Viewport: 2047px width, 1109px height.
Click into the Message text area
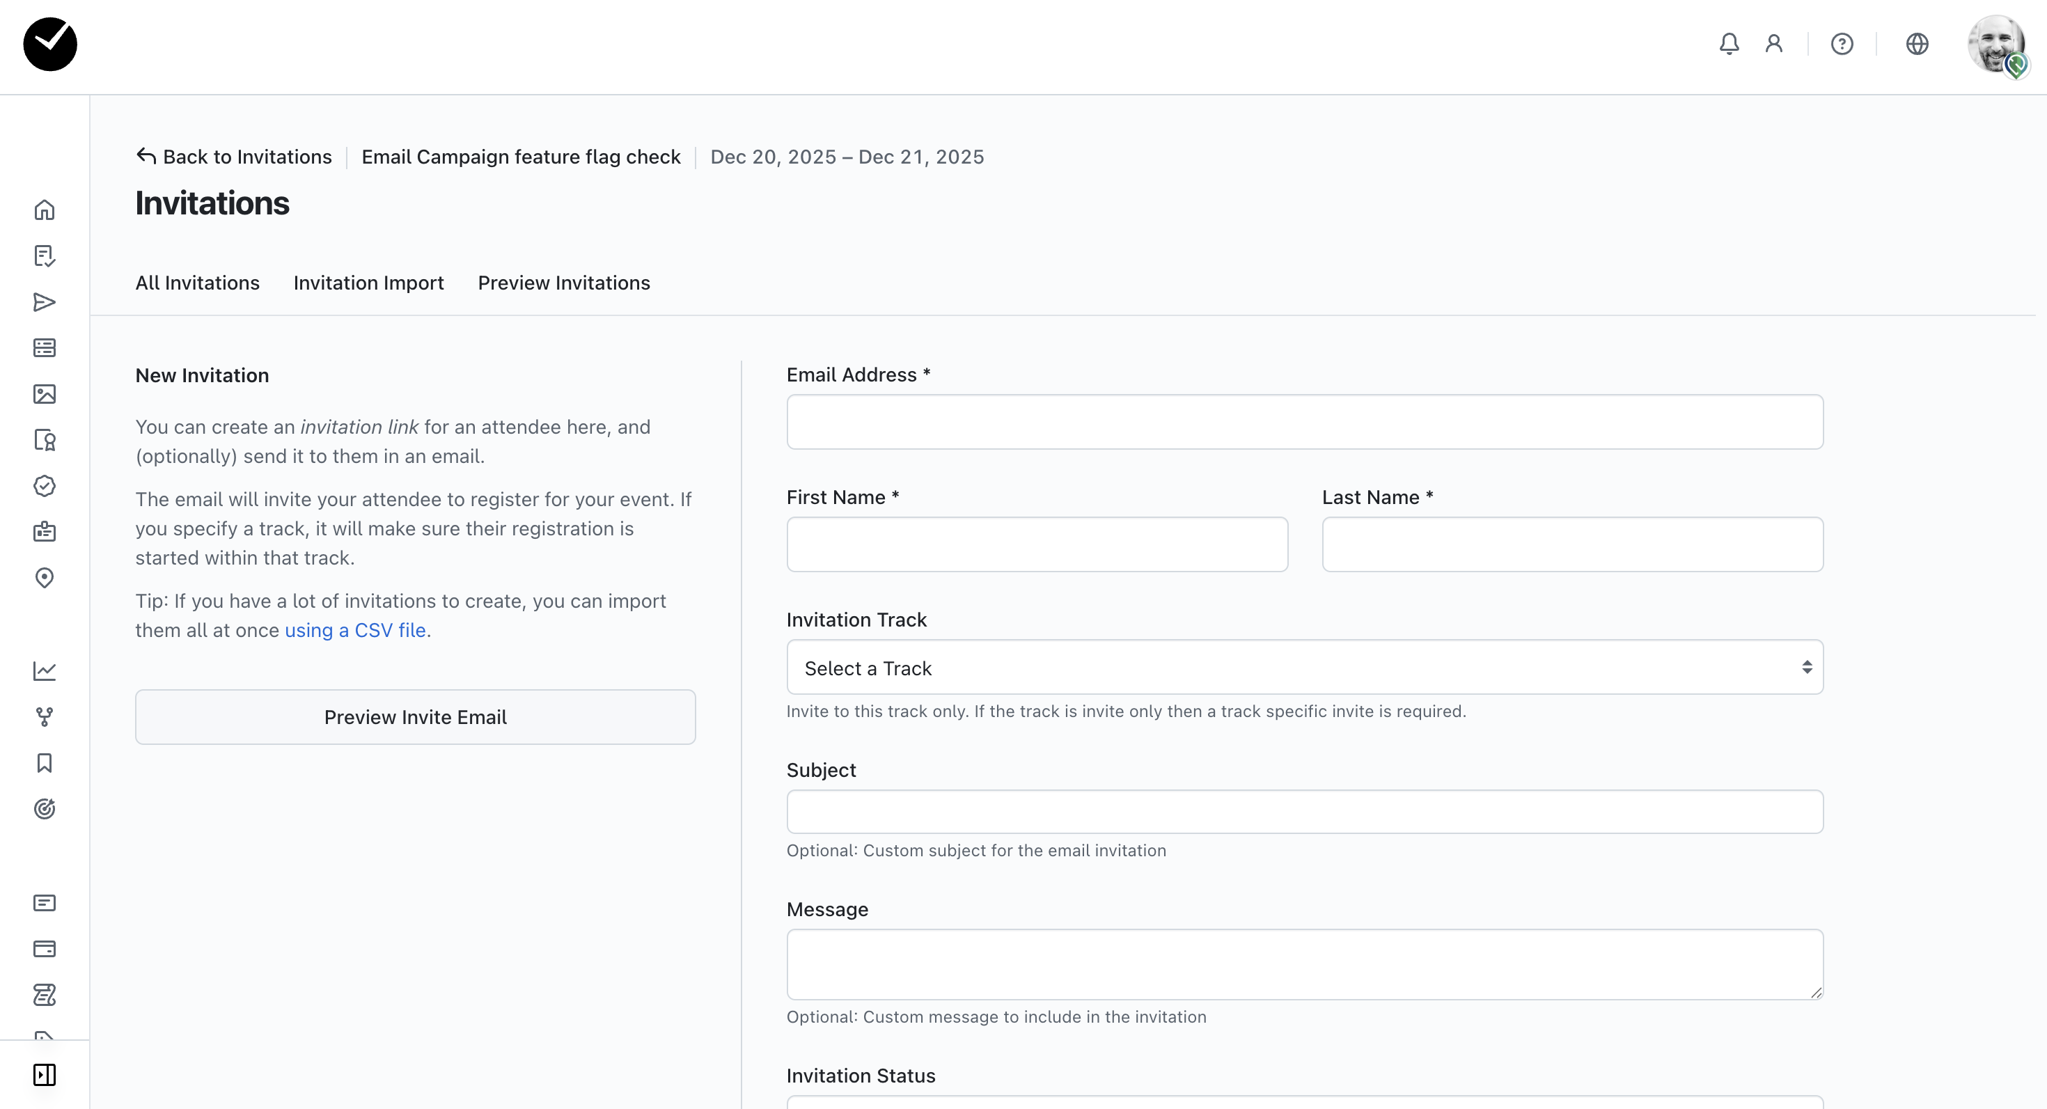pos(1304,964)
